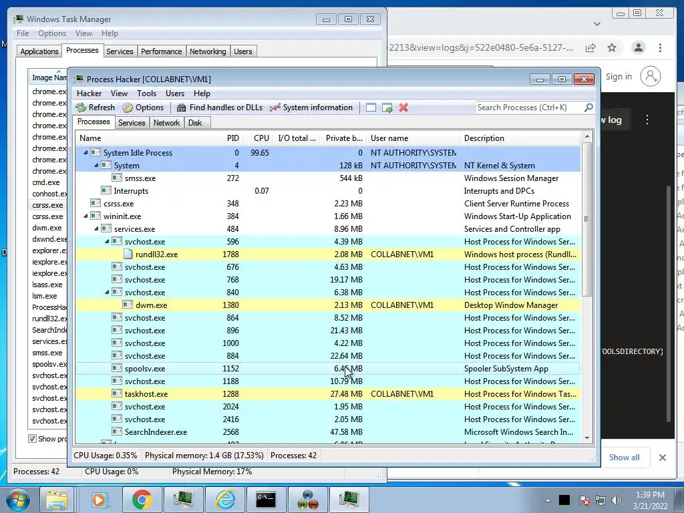Select cmd.exe in Task Manager list
684x513 pixels.
(46, 182)
